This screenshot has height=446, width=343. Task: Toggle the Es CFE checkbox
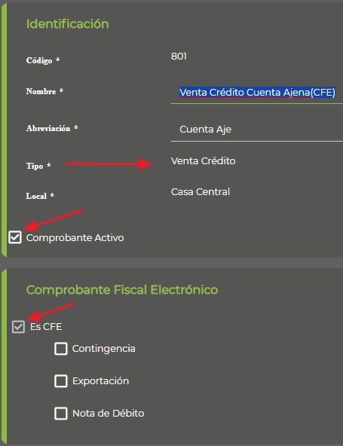(x=19, y=326)
